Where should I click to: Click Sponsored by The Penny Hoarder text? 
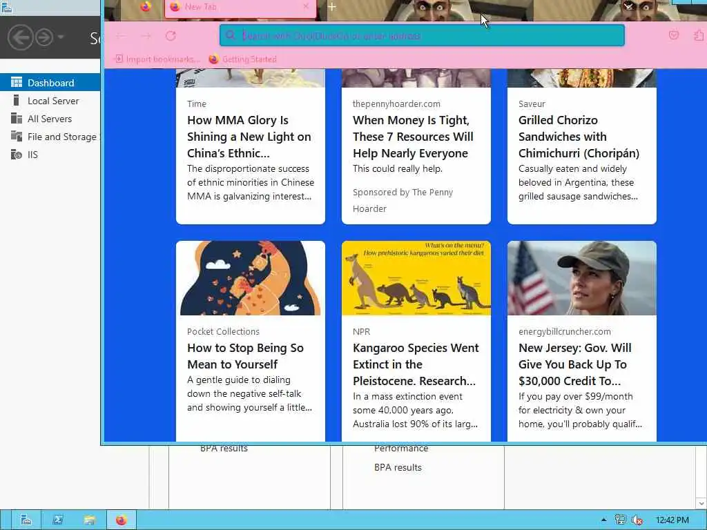coord(403,200)
